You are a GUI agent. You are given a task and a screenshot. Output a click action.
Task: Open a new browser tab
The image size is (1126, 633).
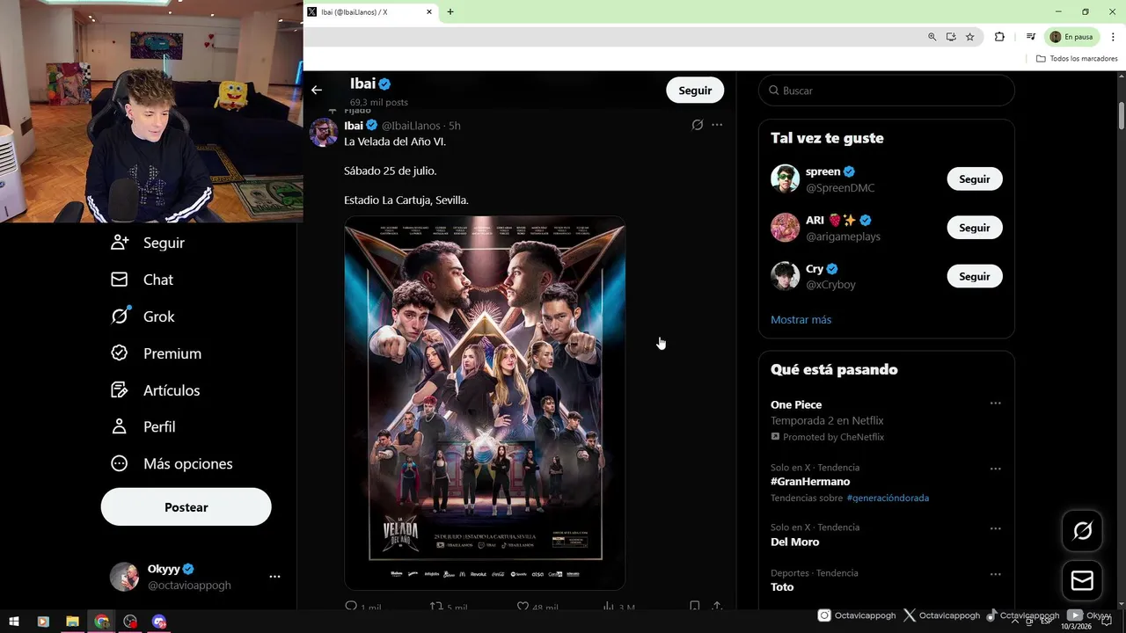(450, 12)
